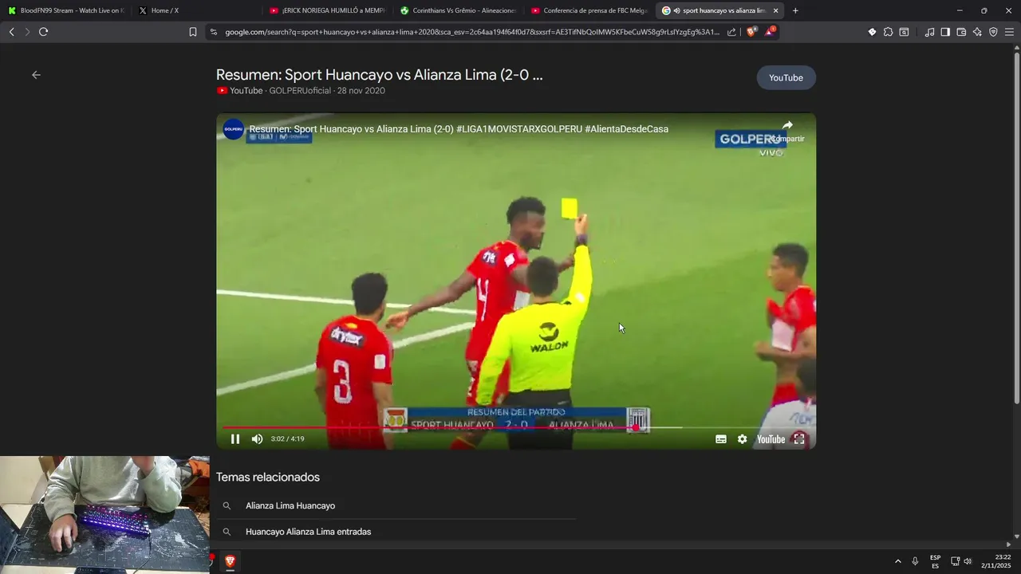This screenshot has height=574, width=1021.
Task: Enter fullscreen video mode
Action: tap(798, 438)
